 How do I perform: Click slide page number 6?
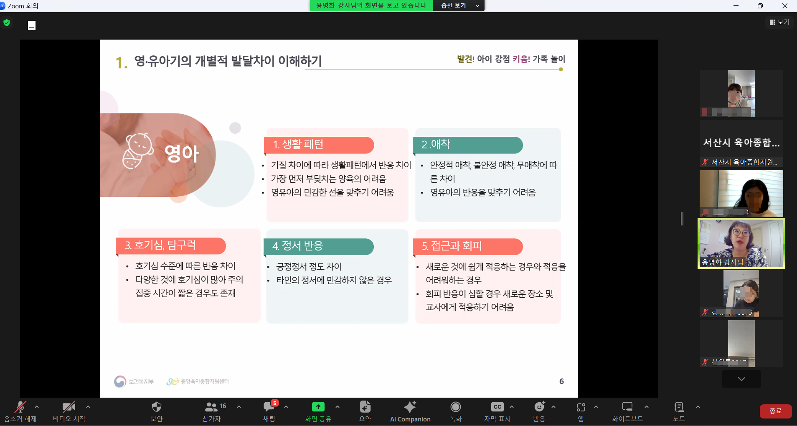pos(561,381)
